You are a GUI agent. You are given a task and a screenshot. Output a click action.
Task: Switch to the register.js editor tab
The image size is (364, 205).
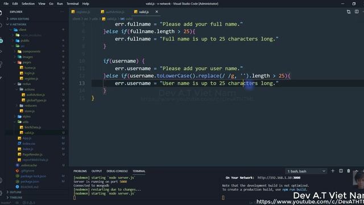[83, 12]
